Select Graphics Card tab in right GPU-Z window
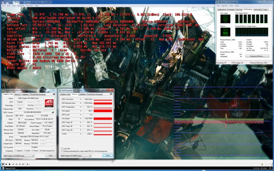Viewport: 274px width, 171px height. (x=65, y=94)
